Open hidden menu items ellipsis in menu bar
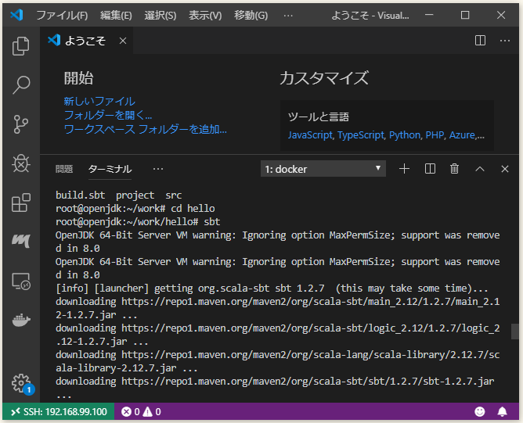The image size is (523, 423). coord(288,16)
